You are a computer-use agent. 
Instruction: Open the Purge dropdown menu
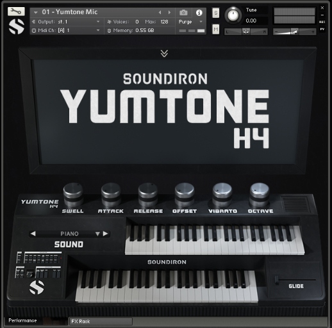pos(190,22)
